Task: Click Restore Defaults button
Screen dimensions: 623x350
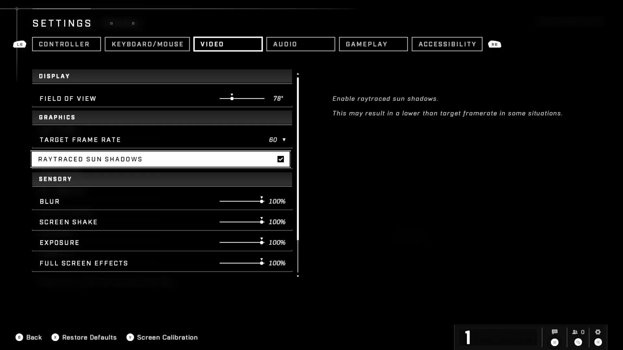Action: tap(84, 337)
